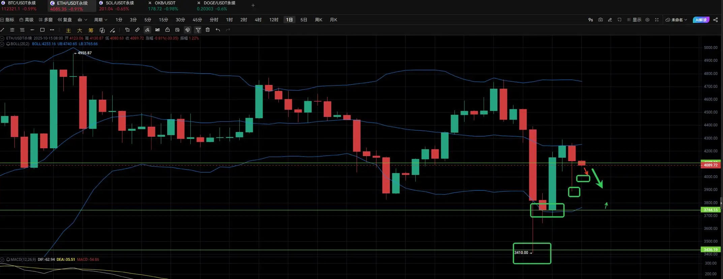Select the 30分 timeframe
Viewport: 723px width, 279px height.
pyautogui.click(x=180, y=20)
